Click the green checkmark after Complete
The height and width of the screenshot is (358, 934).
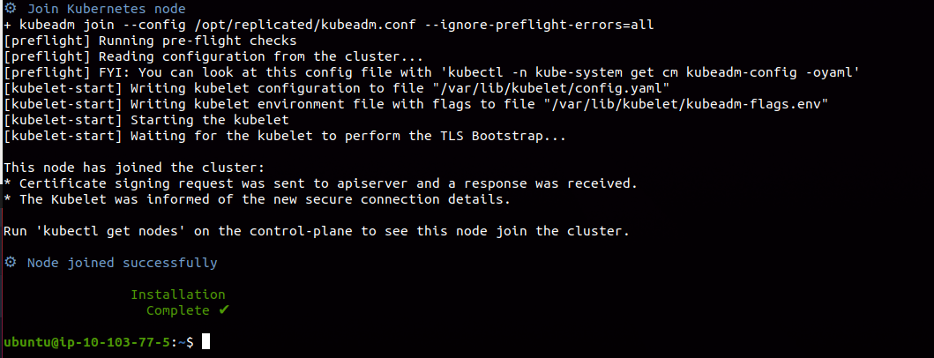pos(224,310)
